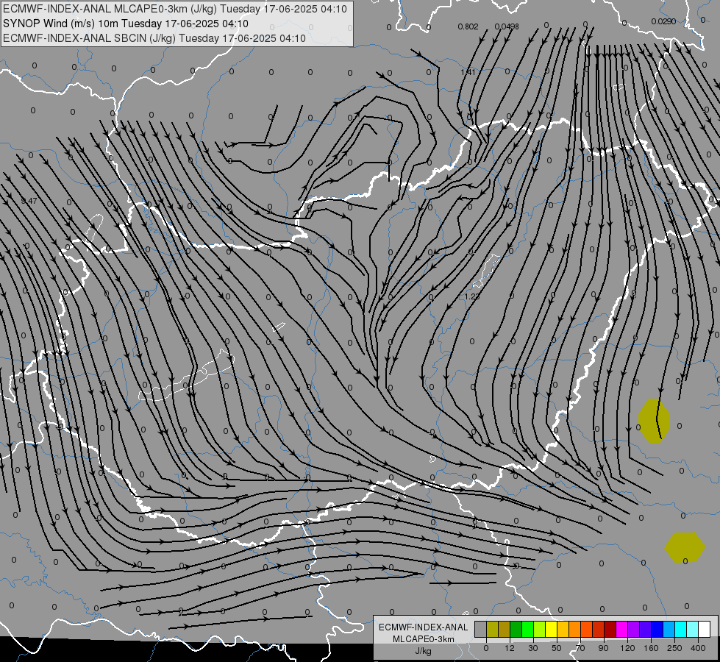Click the legend scale value 12
The height and width of the screenshot is (662, 720).
click(510, 648)
